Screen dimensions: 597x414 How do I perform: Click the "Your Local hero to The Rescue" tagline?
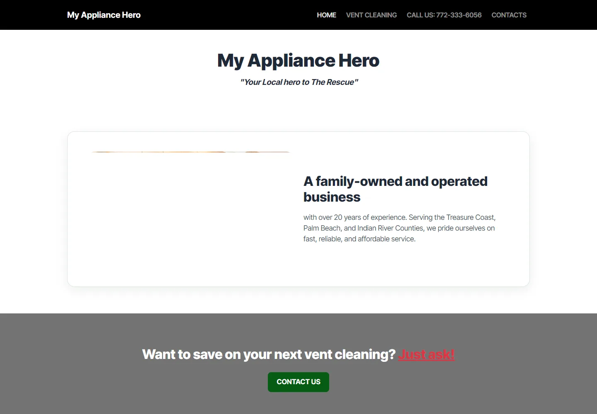coord(298,82)
